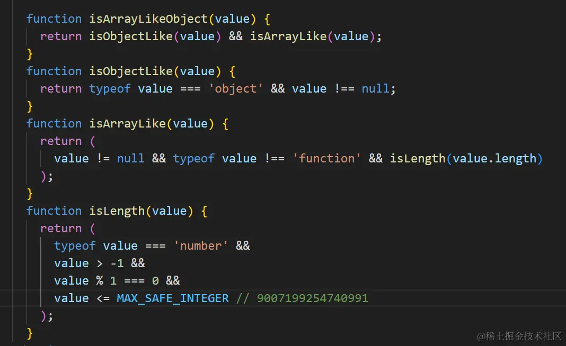The height and width of the screenshot is (346, 566).
Task: Select isObjectLike call inside isArrayLikeObject's return
Action: pos(131,37)
